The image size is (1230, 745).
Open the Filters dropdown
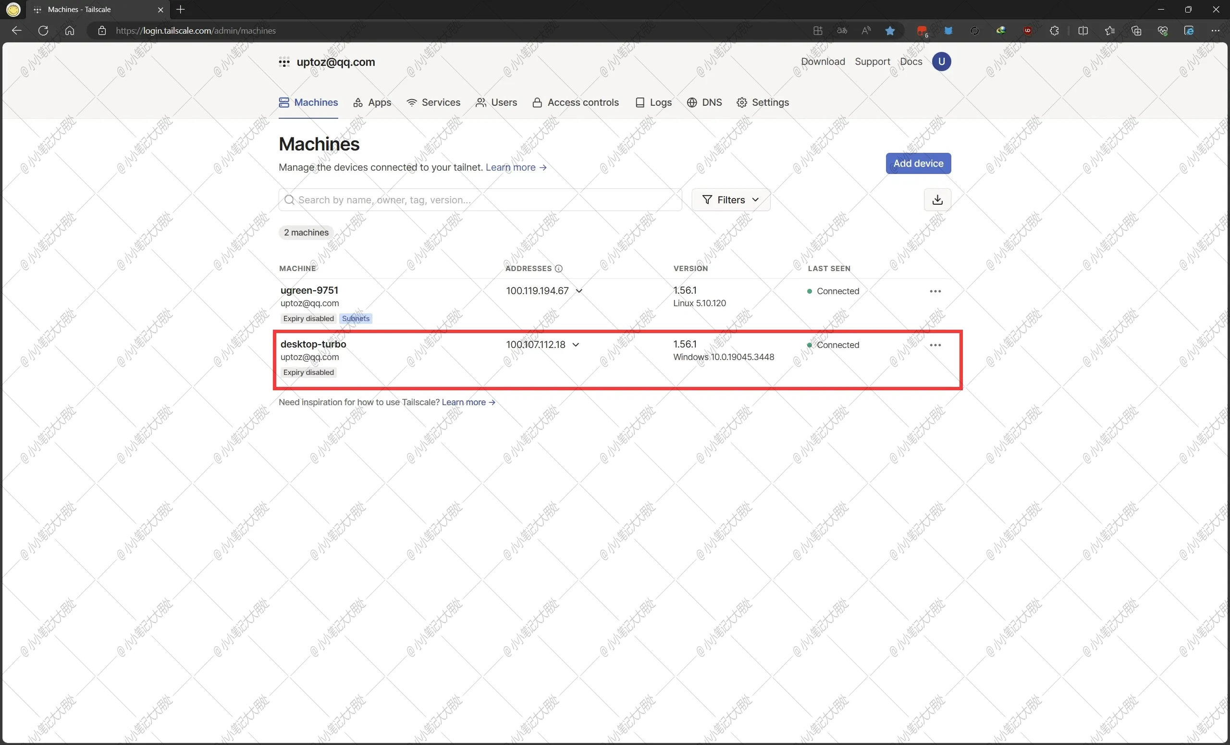(730, 200)
